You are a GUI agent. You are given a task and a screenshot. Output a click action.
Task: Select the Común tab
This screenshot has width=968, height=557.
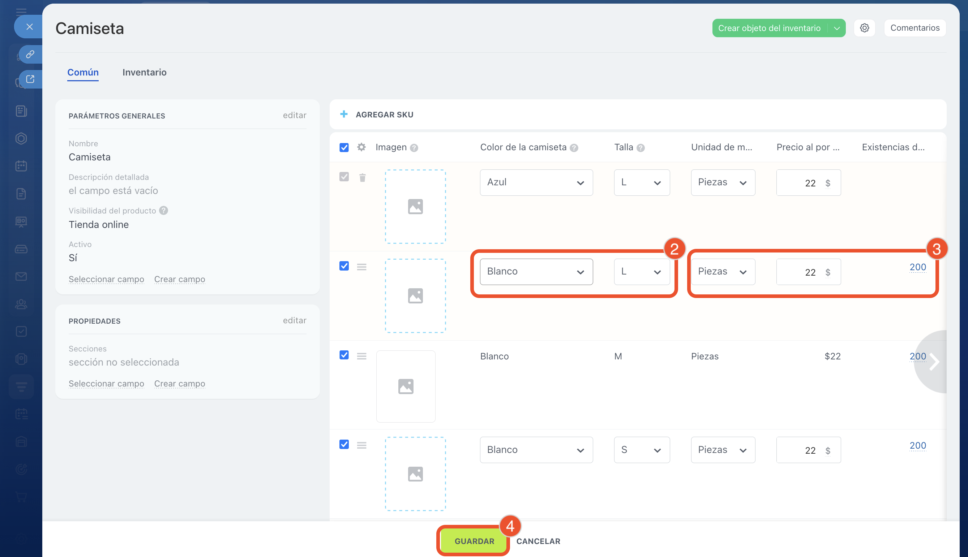click(83, 72)
